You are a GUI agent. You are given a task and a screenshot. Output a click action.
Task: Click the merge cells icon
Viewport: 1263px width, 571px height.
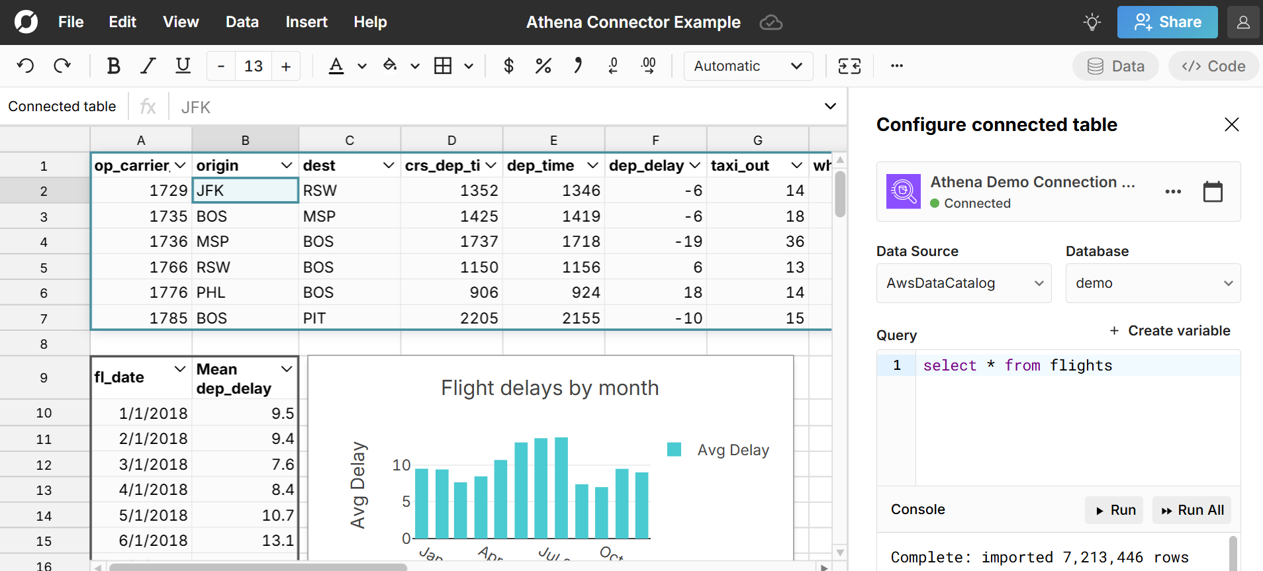pos(849,66)
